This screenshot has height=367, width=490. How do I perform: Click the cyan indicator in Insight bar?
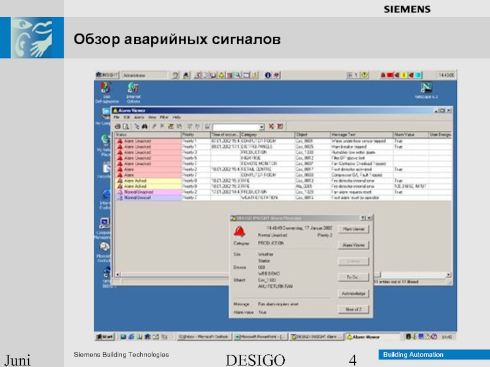point(418,75)
